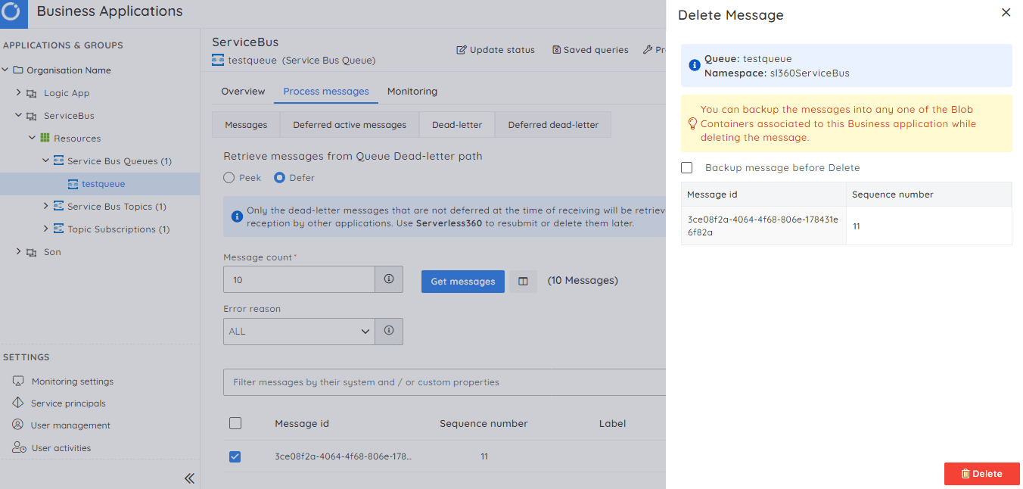Switch to the Monitoring tab

412,92
